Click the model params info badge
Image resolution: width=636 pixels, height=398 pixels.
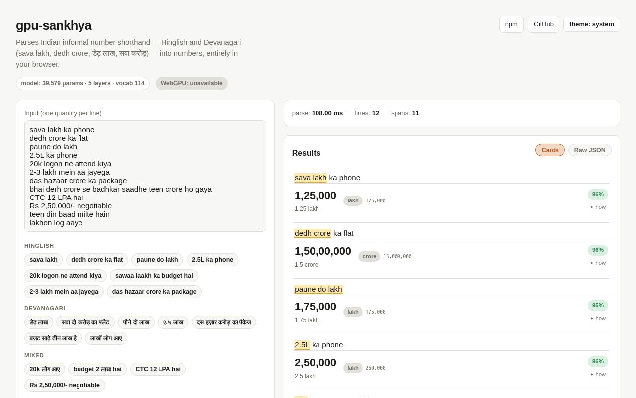point(82,83)
